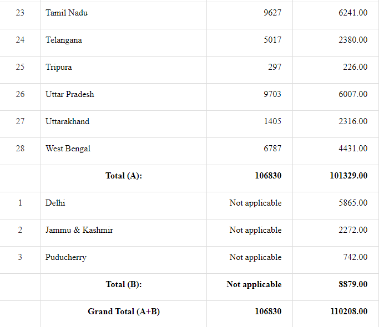Click the Total (B) label
Screen dimensions: 379x327
pos(124,284)
